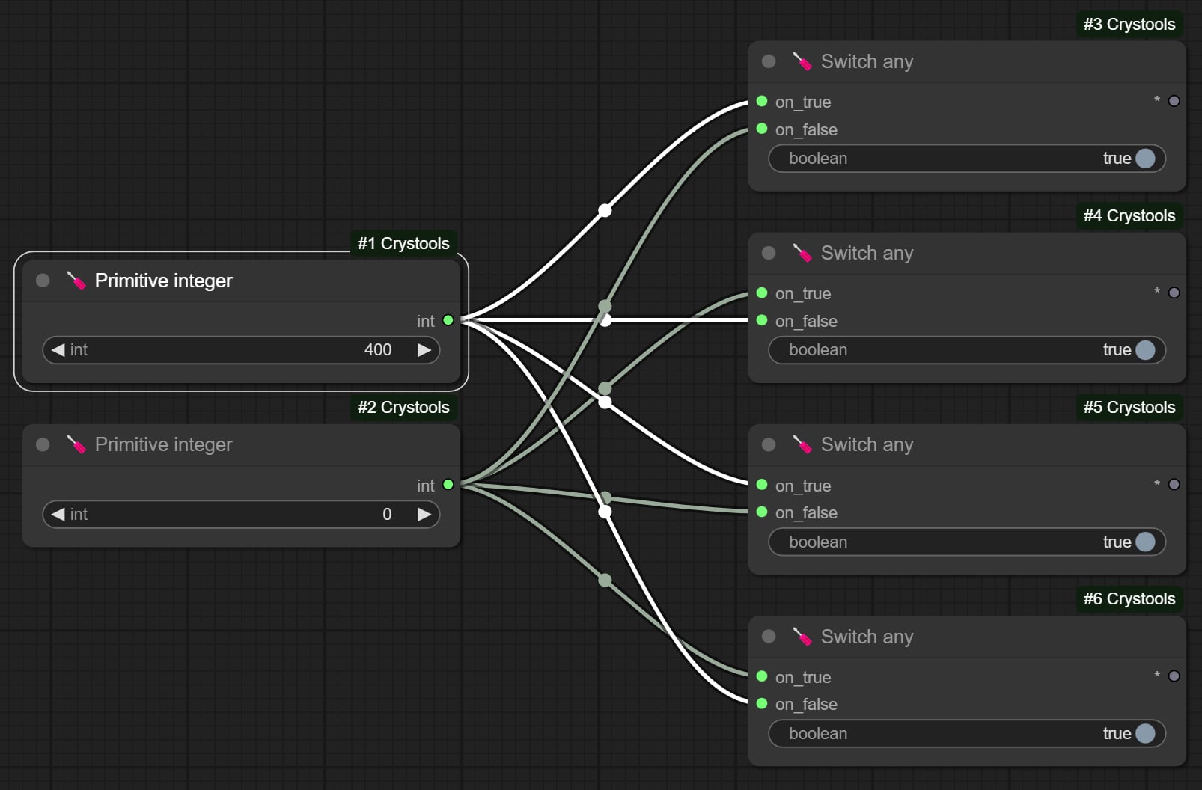Decrease int value on node #2 with left arrow

pos(58,514)
